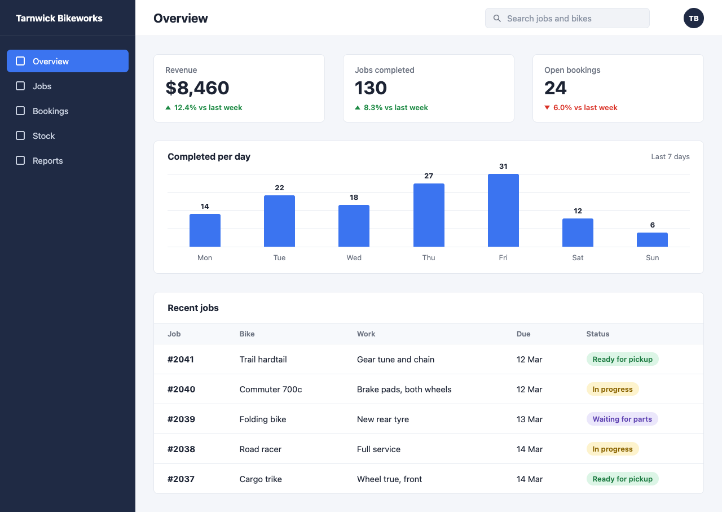The image size is (722, 512).
Task: Click job number #2041
Action: (x=180, y=360)
